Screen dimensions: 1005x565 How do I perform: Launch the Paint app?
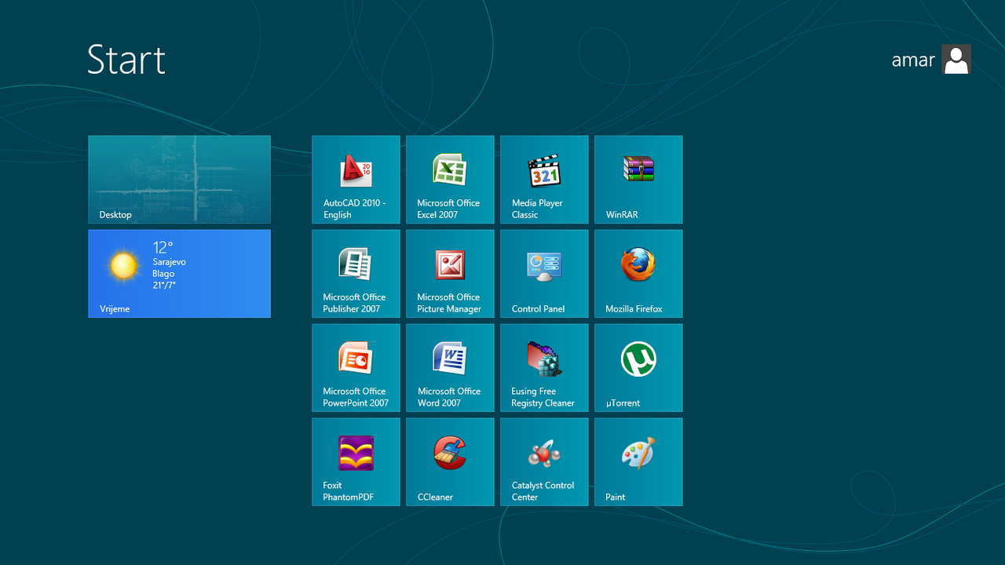(x=638, y=462)
